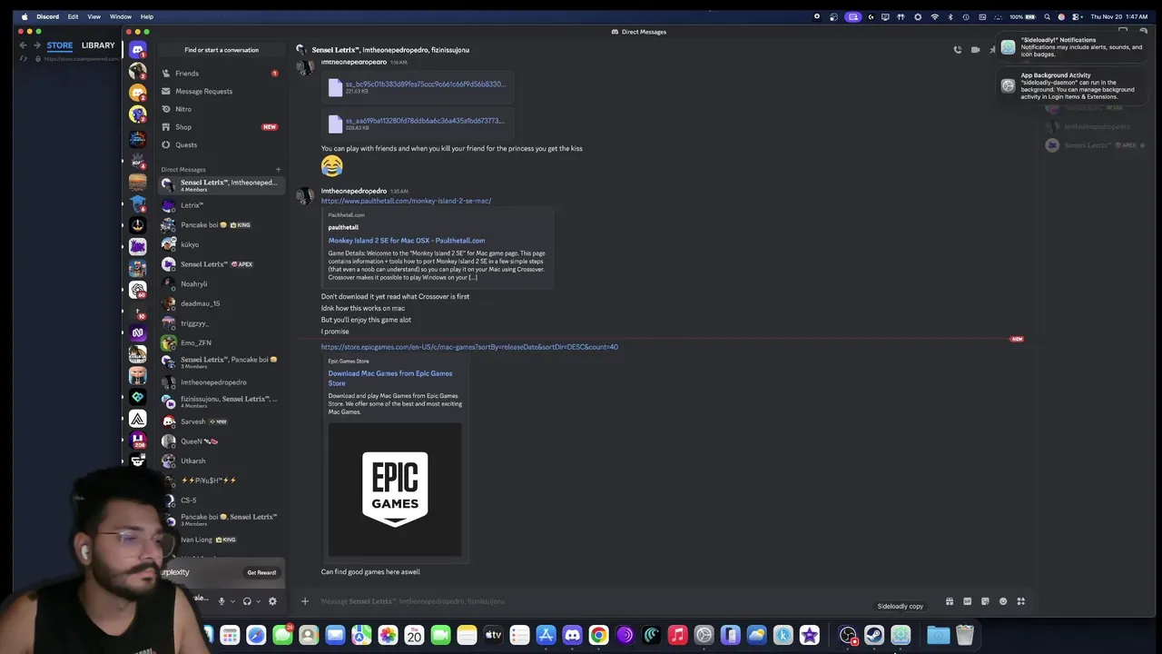Open the paulthetall.com monkey-island link

click(406, 201)
